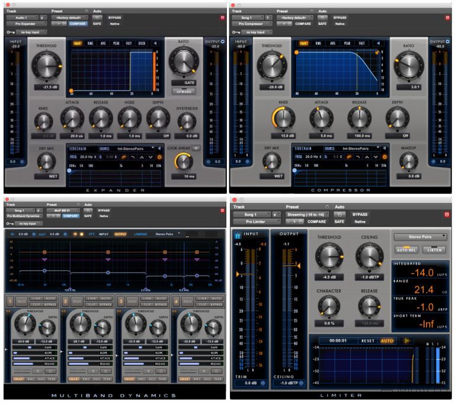Click the key input icon in Expander window
The width and height of the screenshot is (455, 404).
(11, 32)
